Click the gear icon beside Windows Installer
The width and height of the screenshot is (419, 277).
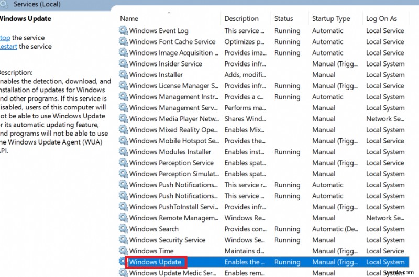123,74
